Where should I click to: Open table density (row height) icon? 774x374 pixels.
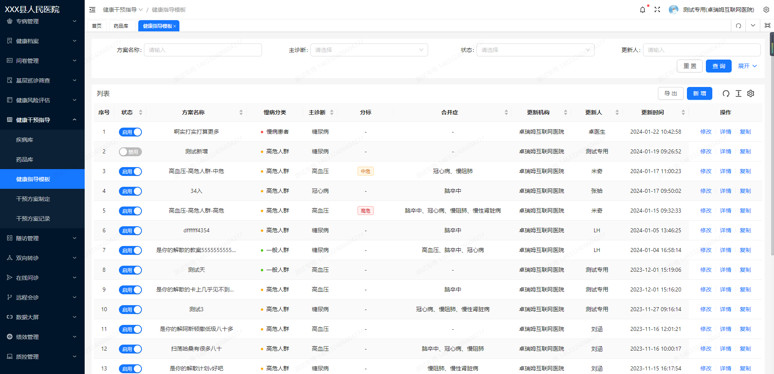click(x=738, y=93)
